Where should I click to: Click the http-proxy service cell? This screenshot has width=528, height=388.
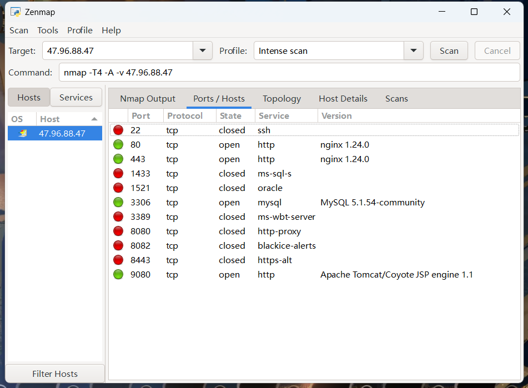279,231
